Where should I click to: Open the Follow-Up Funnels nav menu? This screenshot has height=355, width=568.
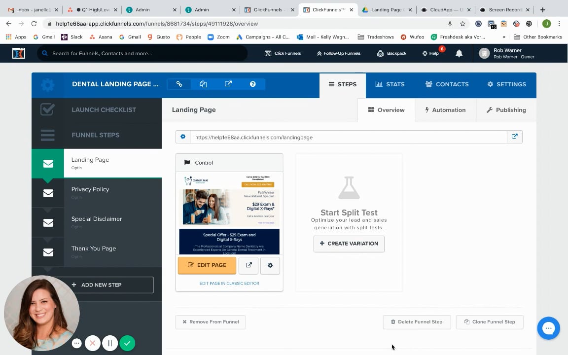[x=338, y=53]
